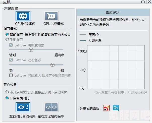This screenshot has height=123, width=152.
Task: Click the [左眼] window title
Action: pyautogui.click(x=7, y=2)
